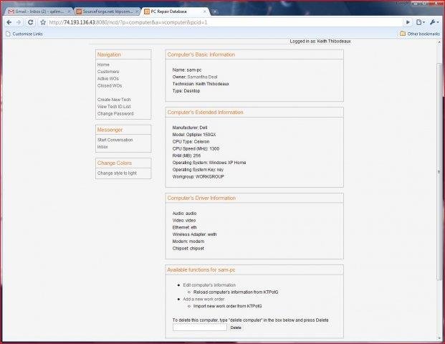Open Closed WOs list

[110, 85]
